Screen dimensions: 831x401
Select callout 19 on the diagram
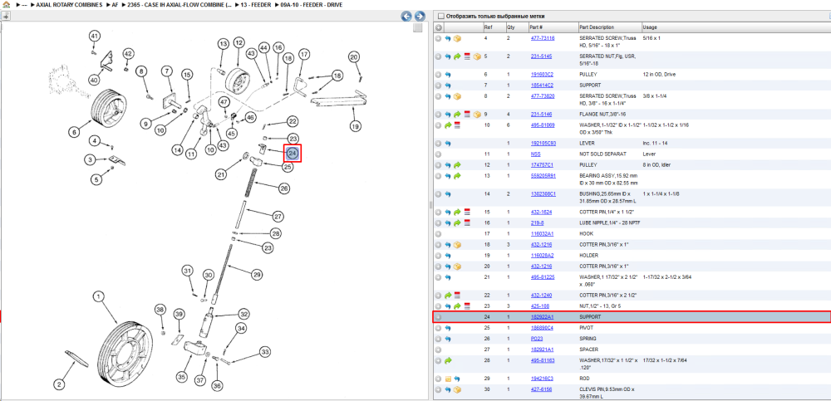point(354,126)
